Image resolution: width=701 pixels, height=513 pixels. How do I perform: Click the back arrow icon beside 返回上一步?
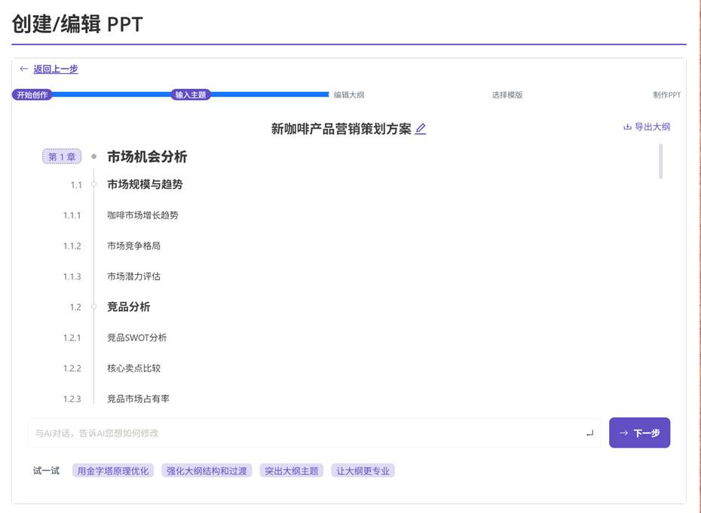coord(22,69)
